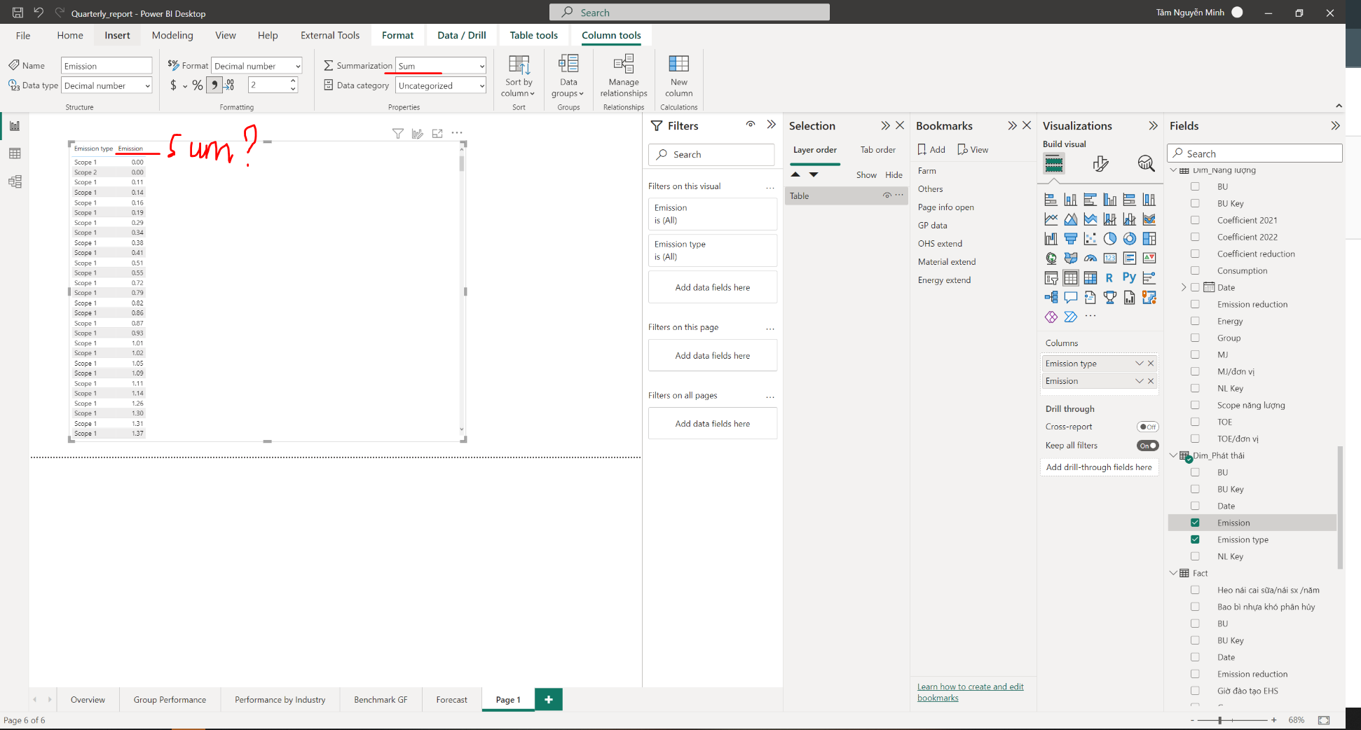Viewport: 1361px width, 730px height.
Task: Insert a Decomposition tree visual
Action: pos(1051,298)
